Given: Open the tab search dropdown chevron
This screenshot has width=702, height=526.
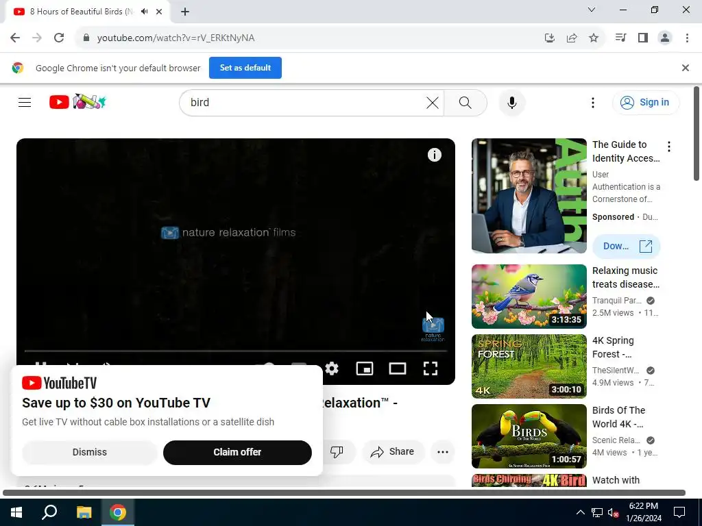Looking at the screenshot, I should click(592, 10).
